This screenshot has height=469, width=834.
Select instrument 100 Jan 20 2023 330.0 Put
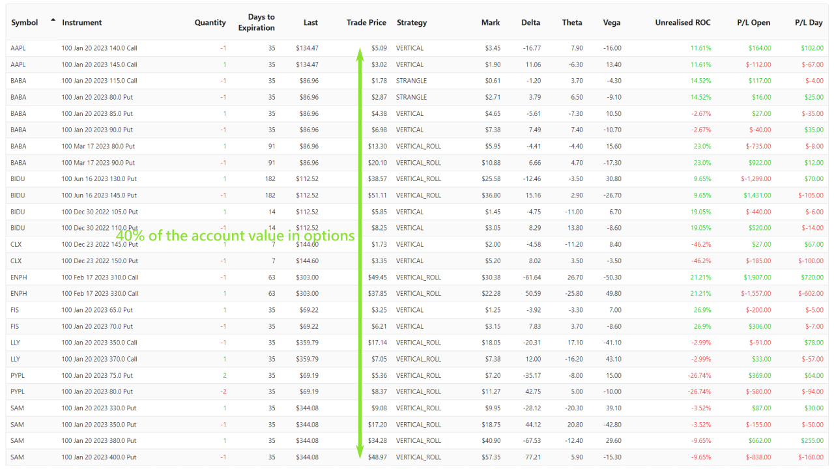[x=99, y=408]
